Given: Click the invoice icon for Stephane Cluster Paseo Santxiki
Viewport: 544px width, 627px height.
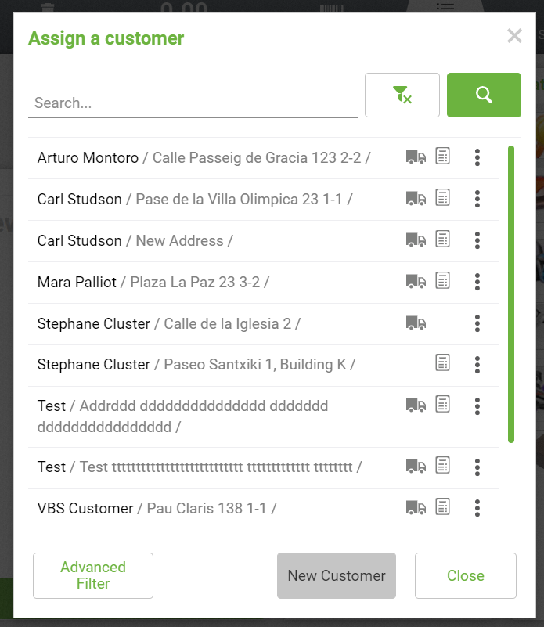Looking at the screenshot, I should click(x=443, y=363).
